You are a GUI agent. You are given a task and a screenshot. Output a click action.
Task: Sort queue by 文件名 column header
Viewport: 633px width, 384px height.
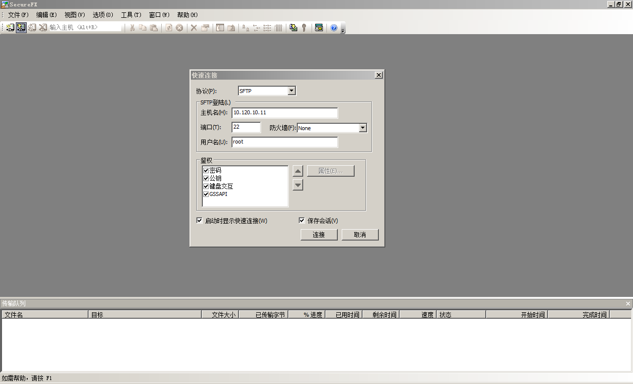(45, 315)
